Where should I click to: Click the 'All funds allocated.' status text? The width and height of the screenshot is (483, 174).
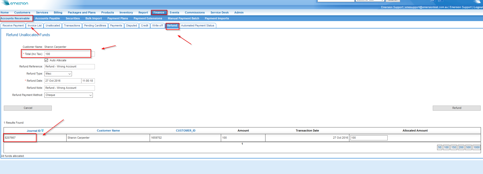tap(13, 156)
